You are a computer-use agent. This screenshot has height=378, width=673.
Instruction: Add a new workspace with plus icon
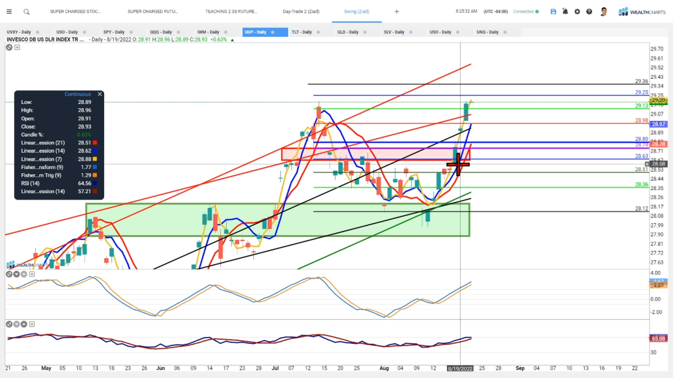397,12
